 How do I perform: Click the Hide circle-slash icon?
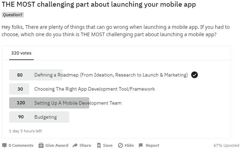(120, 145)
